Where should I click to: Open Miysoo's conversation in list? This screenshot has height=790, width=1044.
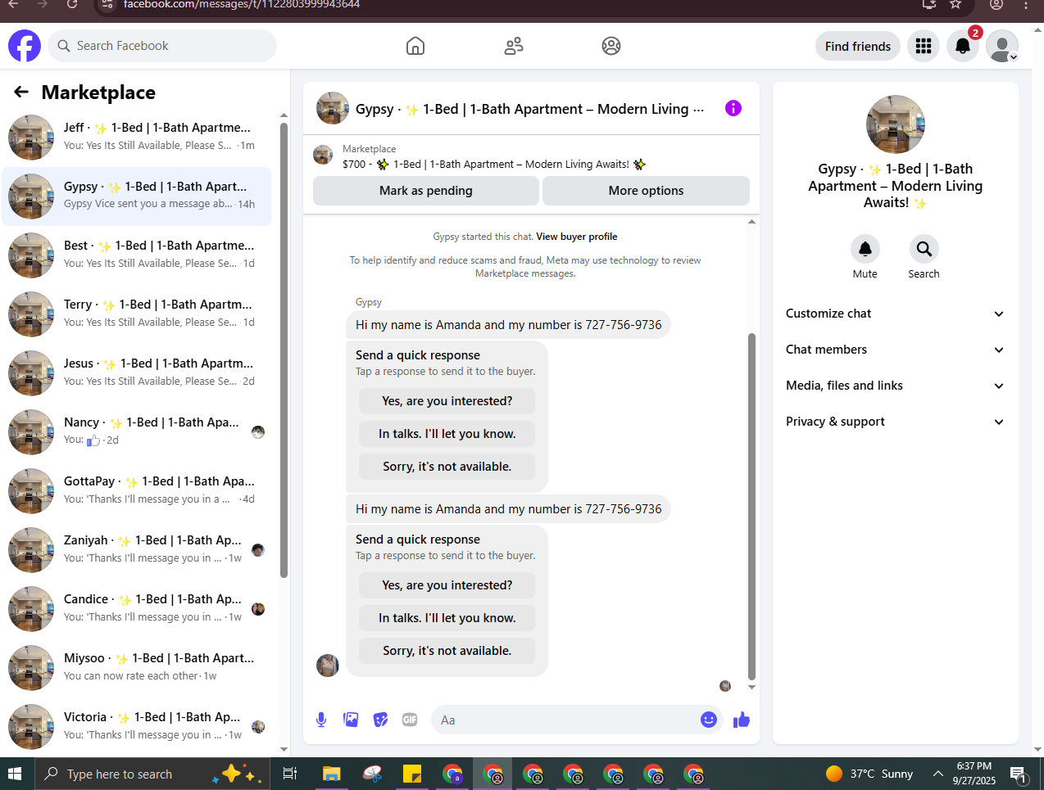point(137,668)
